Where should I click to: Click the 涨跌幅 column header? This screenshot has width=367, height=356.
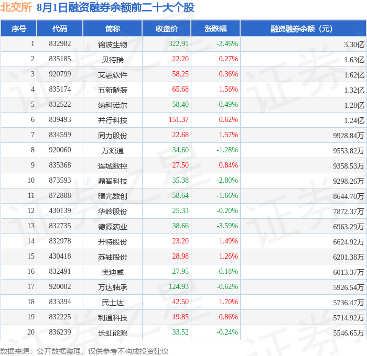click(x=215, y=28)
